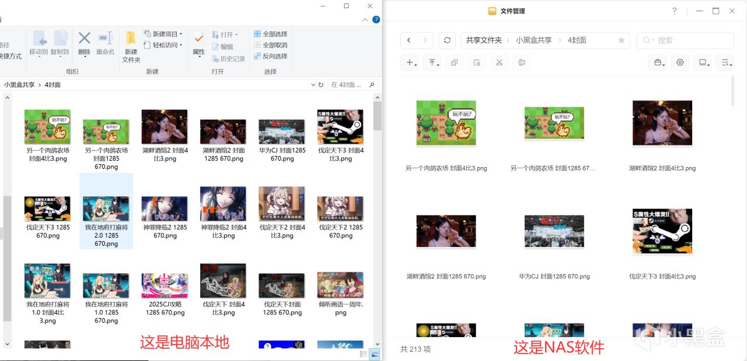The width and height of the screenshot is (747, 361).
Task: Open the New item (新建项目) dropdown
Action: 163,34
